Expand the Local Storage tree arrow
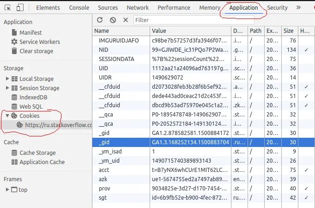Screen dimensions: 315x208 coord(7,79)
